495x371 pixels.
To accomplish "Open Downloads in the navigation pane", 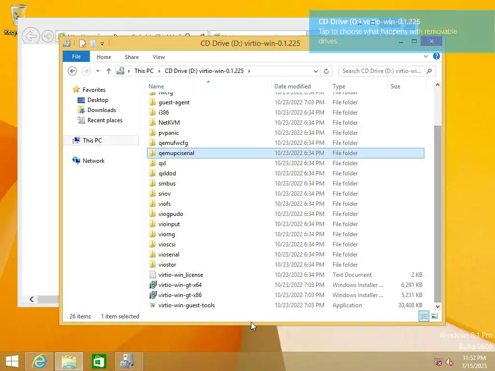I will [102, 110].
